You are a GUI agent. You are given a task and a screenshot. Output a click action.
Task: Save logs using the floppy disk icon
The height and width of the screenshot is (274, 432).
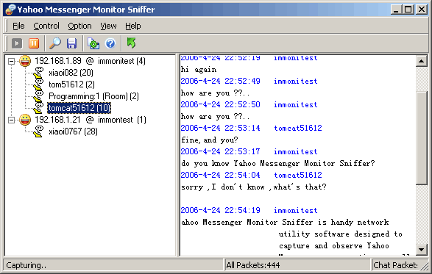point(71,43)
